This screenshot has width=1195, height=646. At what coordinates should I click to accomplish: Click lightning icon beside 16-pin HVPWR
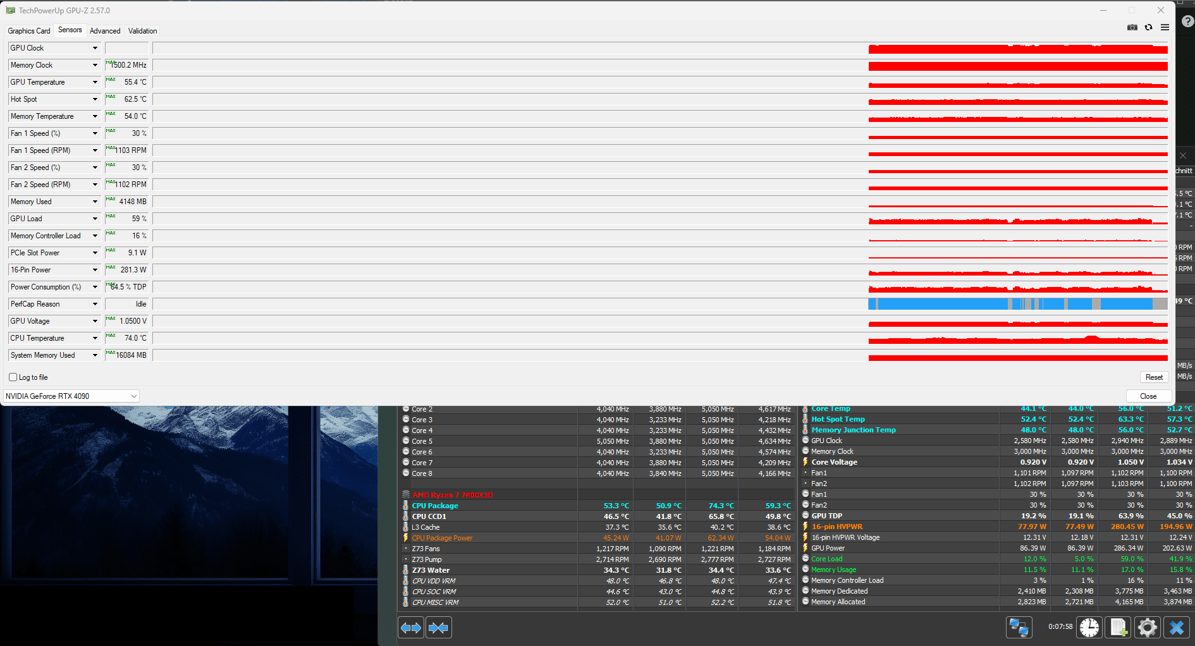[806, 527]
